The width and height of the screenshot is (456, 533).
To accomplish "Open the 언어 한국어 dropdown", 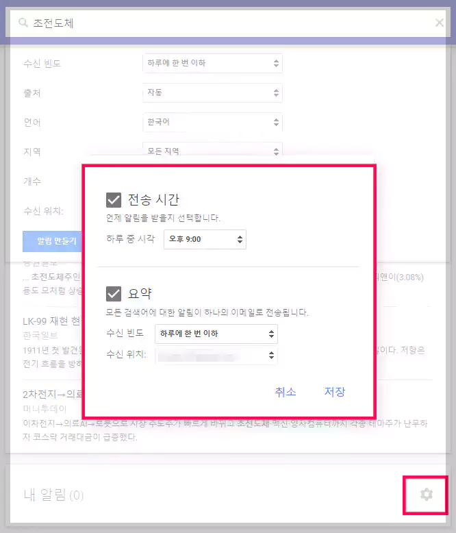I will [x=212, y=122].
